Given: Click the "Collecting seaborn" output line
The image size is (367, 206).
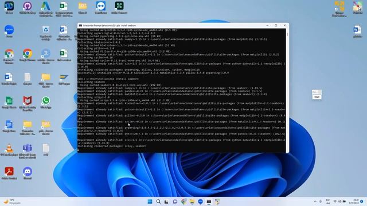Looking at the screenshot, I should pos(91,82).
